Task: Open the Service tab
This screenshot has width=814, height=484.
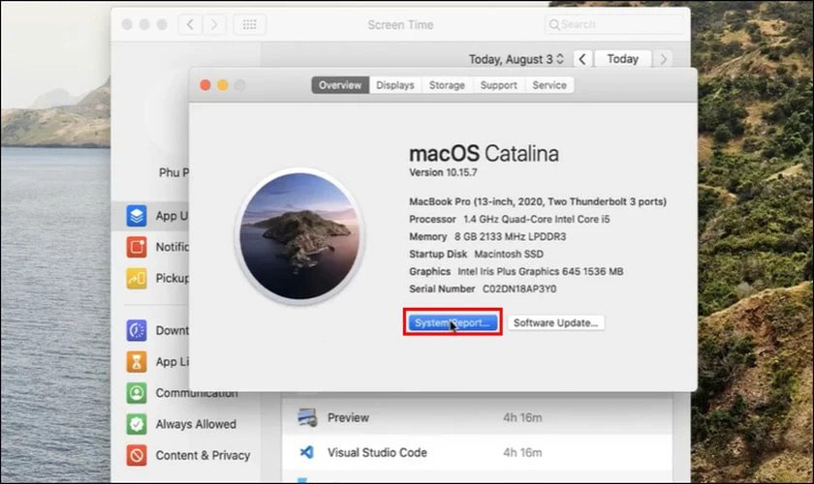Action: pyautogui.click(x=549, y=85)
